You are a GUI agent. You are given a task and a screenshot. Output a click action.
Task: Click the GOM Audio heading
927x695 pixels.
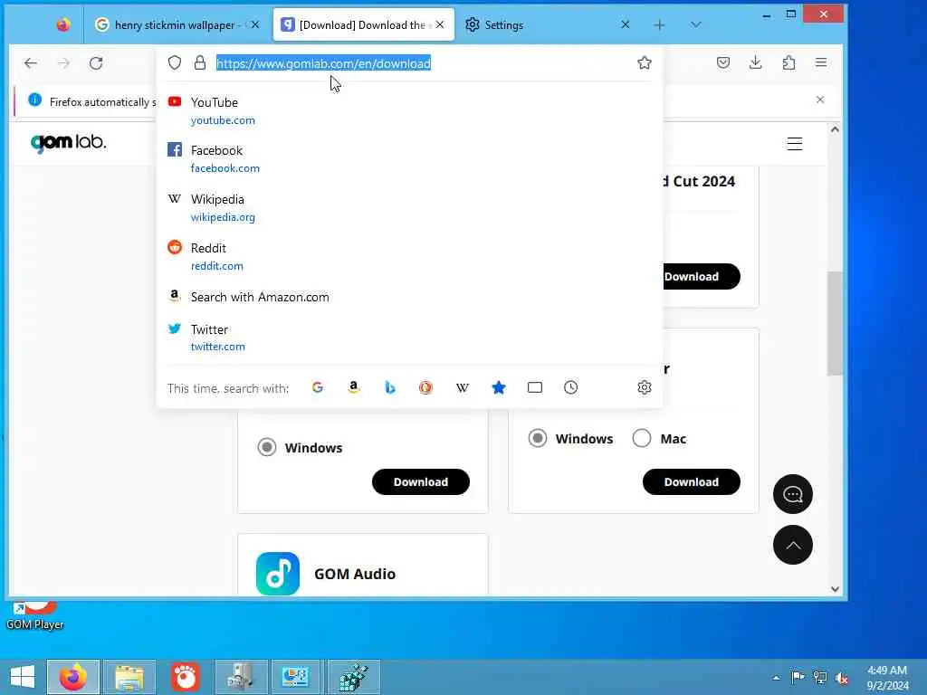point(355,574)
